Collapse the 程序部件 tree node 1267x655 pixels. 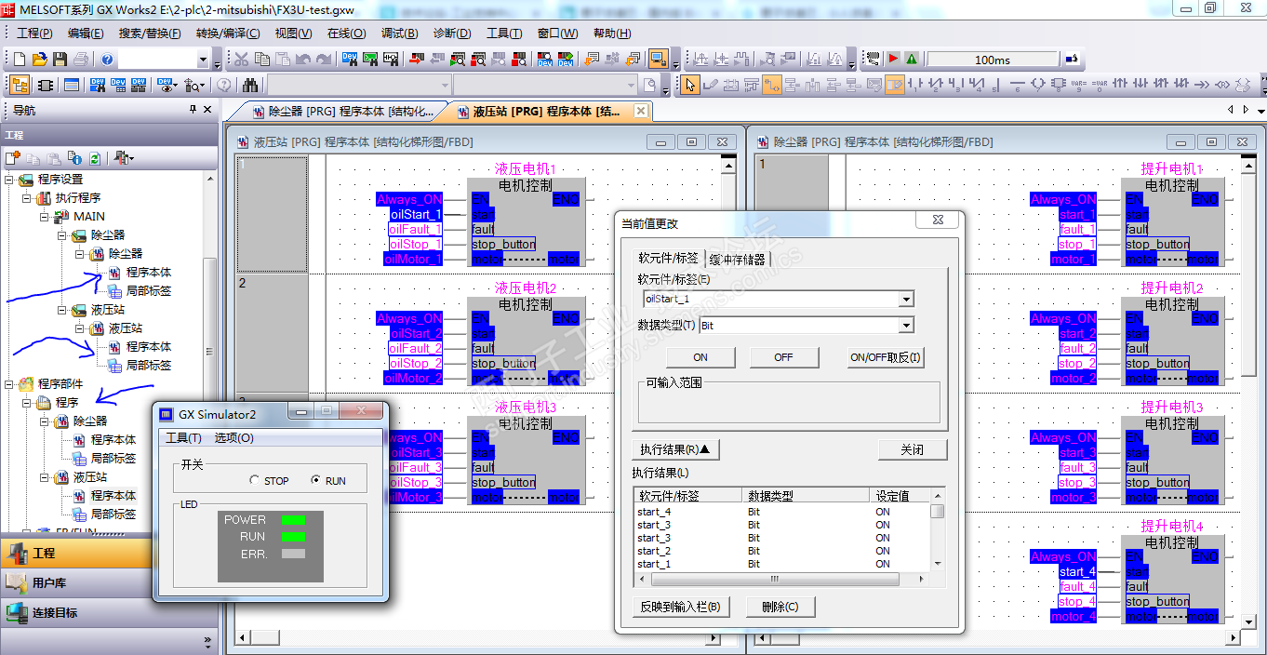pos(10,384)
